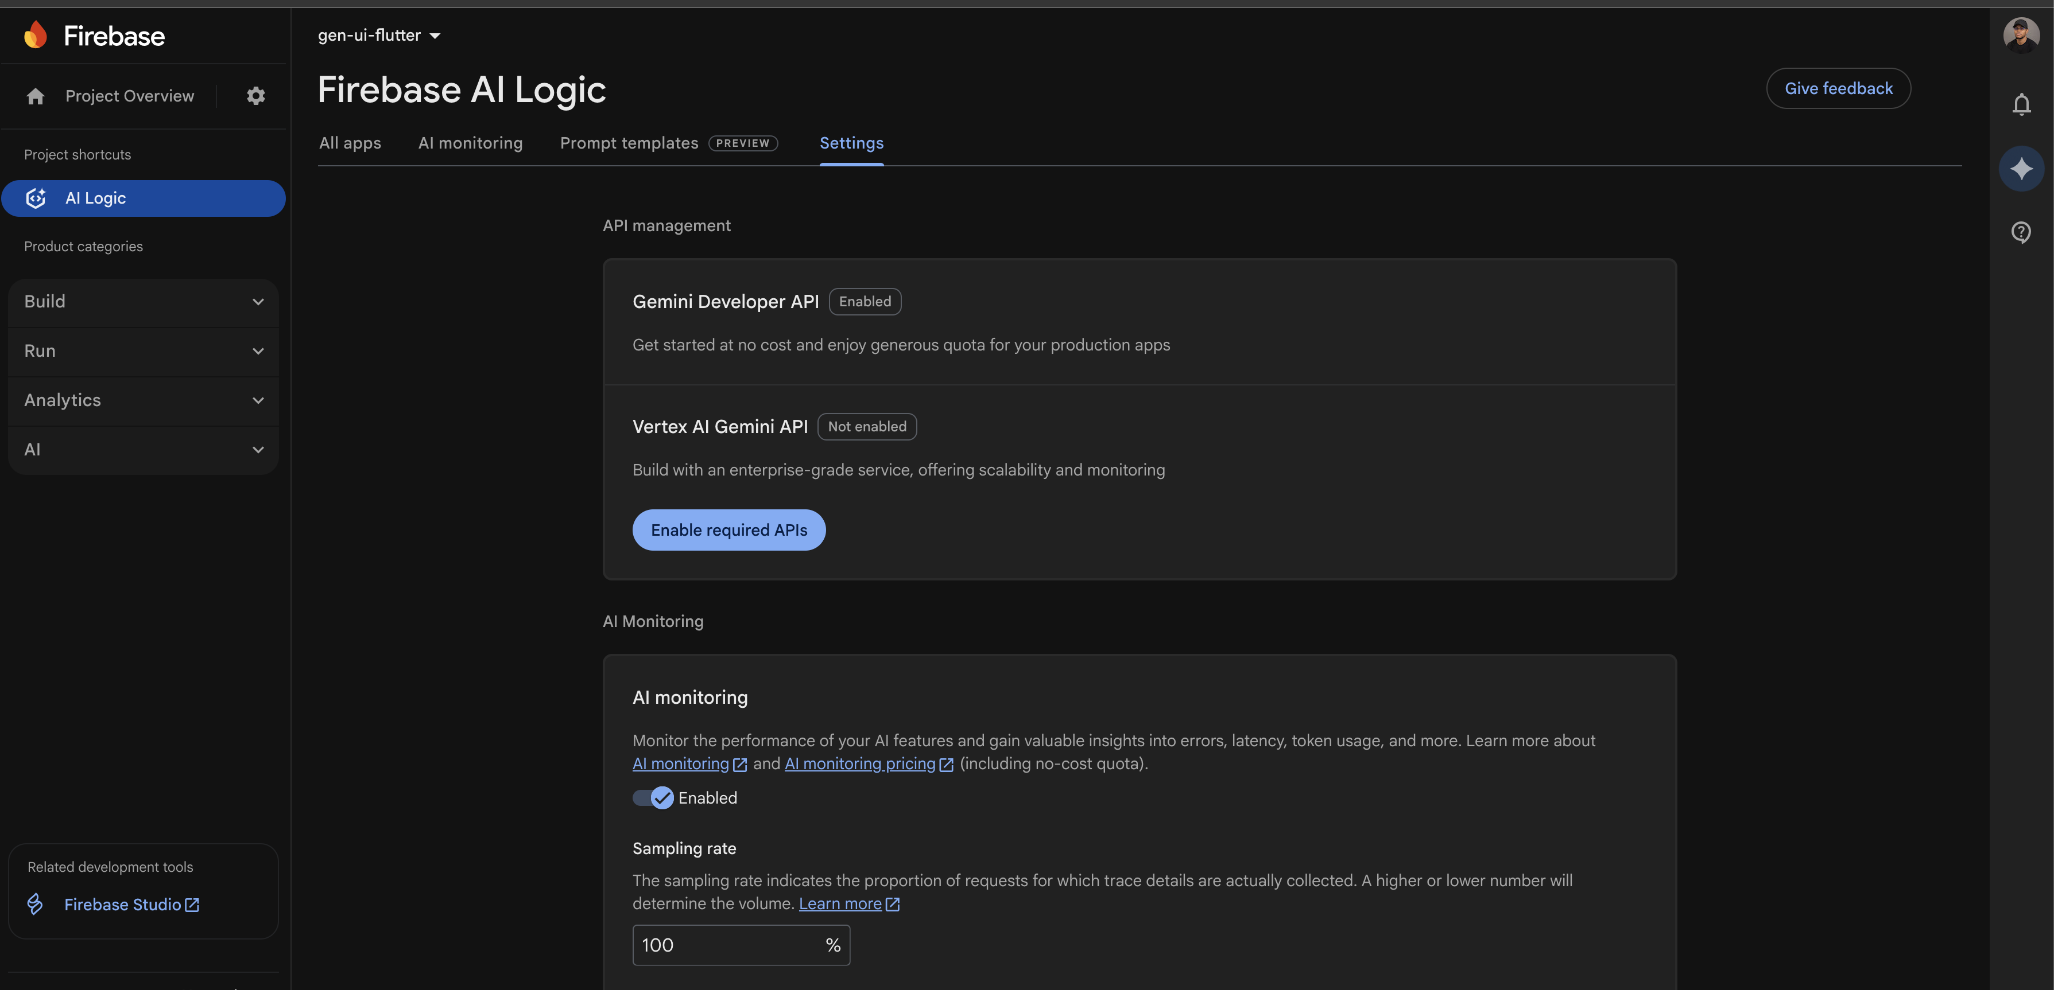Open the Firebase Studio link

(123, 905)
